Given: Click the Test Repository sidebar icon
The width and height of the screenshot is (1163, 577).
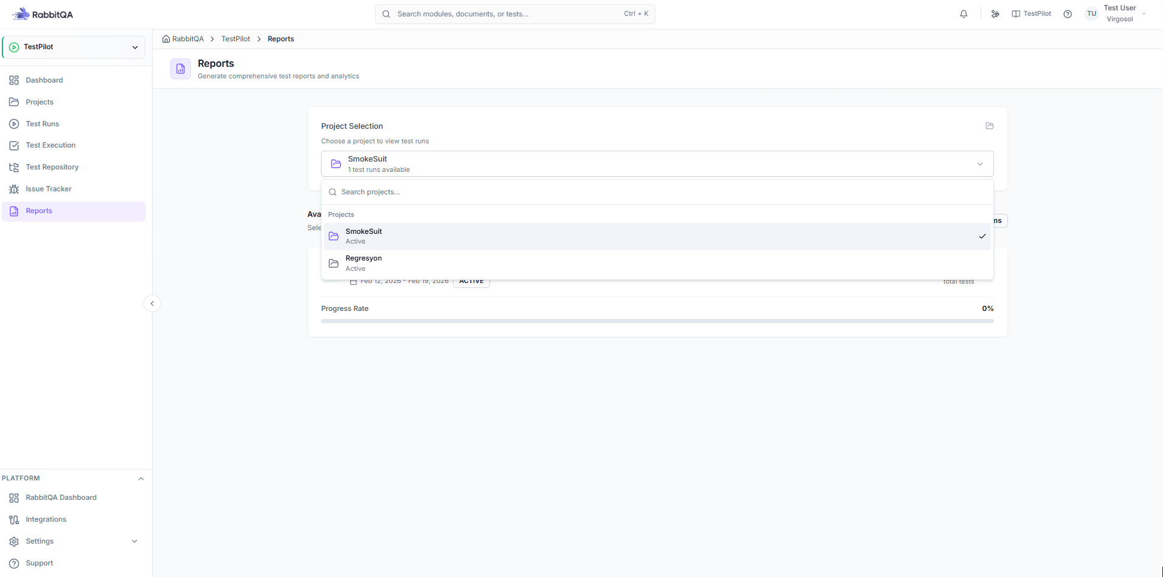Looking at the screenshot, I should (14, 167).
